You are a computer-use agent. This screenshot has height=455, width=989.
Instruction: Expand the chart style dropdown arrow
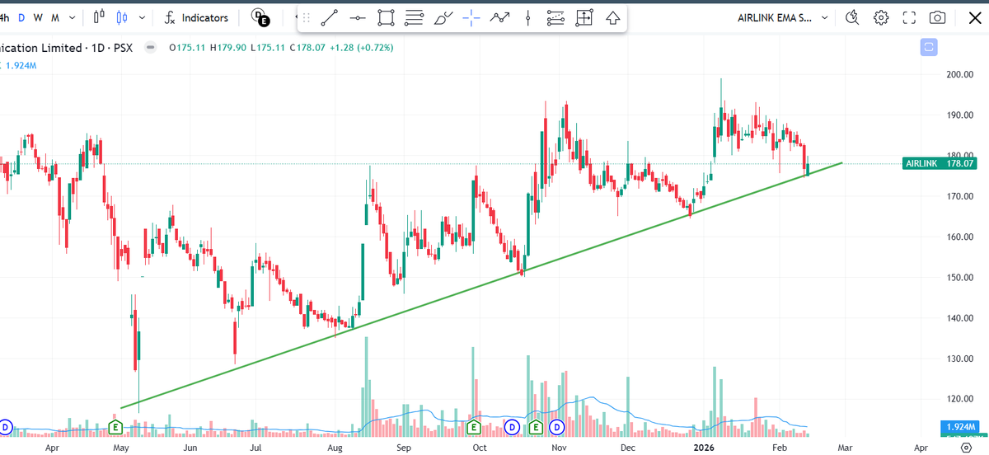[143, 17]
